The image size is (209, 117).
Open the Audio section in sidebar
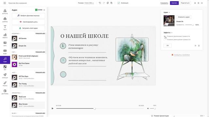point(5,60)
